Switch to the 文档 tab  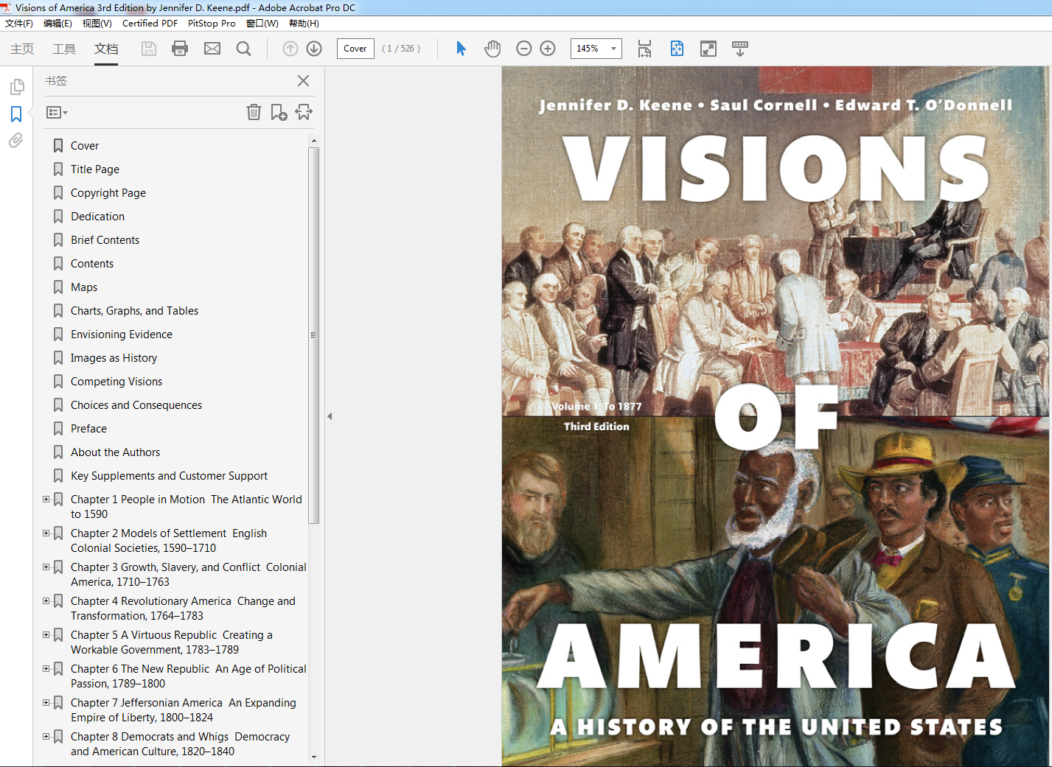click(x=106, y=49)
